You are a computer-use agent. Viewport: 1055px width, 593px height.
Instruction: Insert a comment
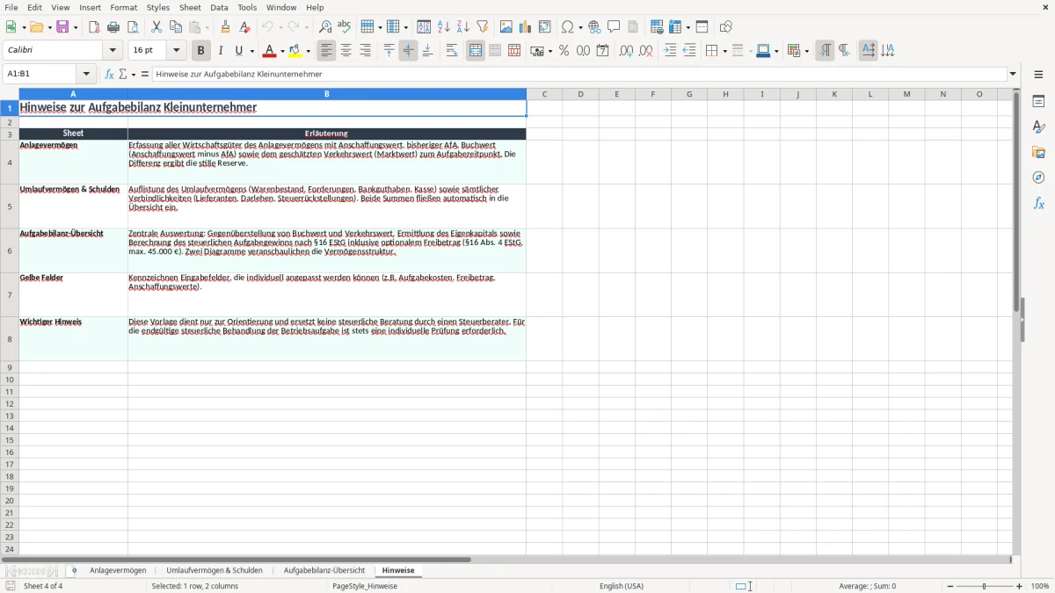[614, 27]
